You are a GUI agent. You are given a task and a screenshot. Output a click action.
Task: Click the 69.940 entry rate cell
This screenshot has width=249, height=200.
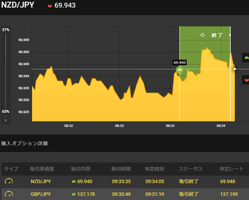(x=85, y=181)
